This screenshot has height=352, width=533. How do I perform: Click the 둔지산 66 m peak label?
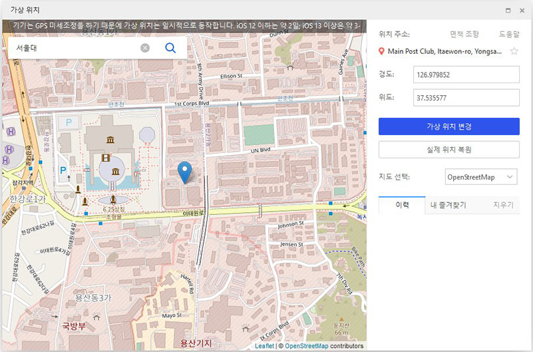click(341, 329)
